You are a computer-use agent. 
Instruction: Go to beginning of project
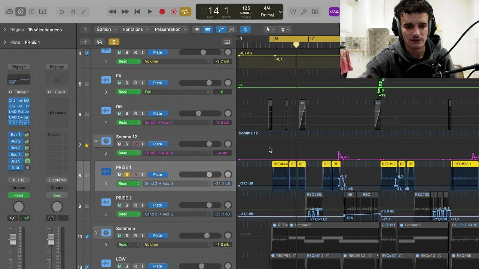(137, 12)
